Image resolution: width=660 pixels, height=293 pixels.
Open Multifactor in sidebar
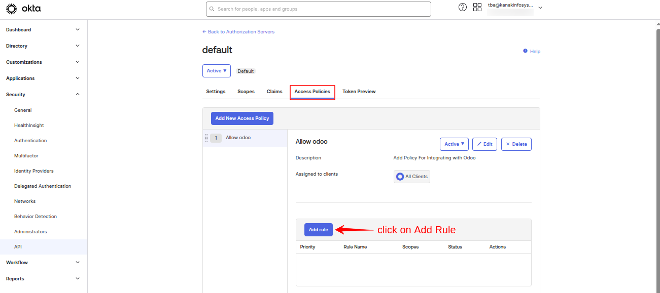(x=26, y=156)
